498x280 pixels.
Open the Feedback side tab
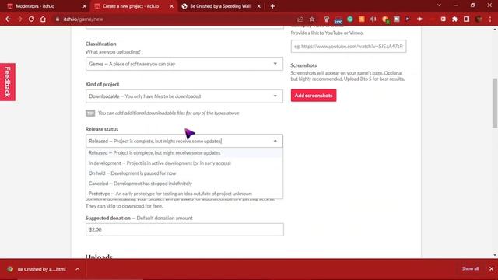(x=8, y=82)
